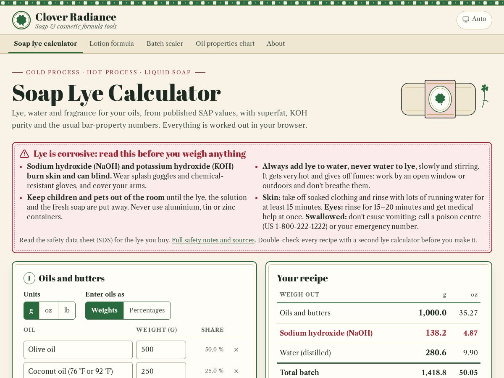
Task: Click the soap bar illustration
Action: tap(438, 99)
